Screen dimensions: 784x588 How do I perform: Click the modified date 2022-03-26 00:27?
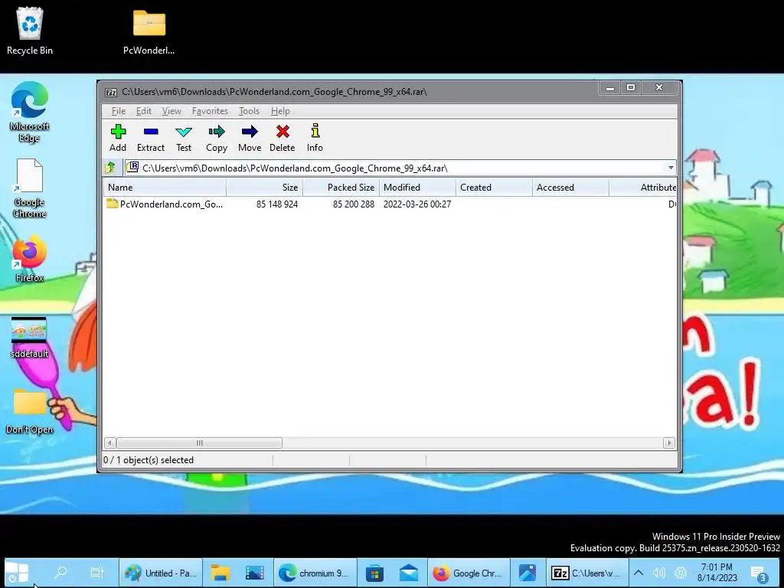pos(417,204)
